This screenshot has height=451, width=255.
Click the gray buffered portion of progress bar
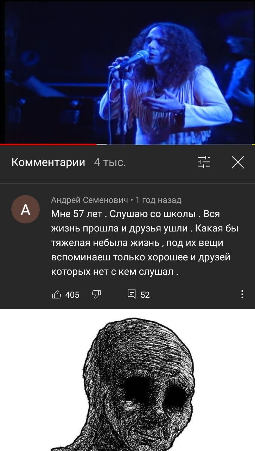pos(101,144)
